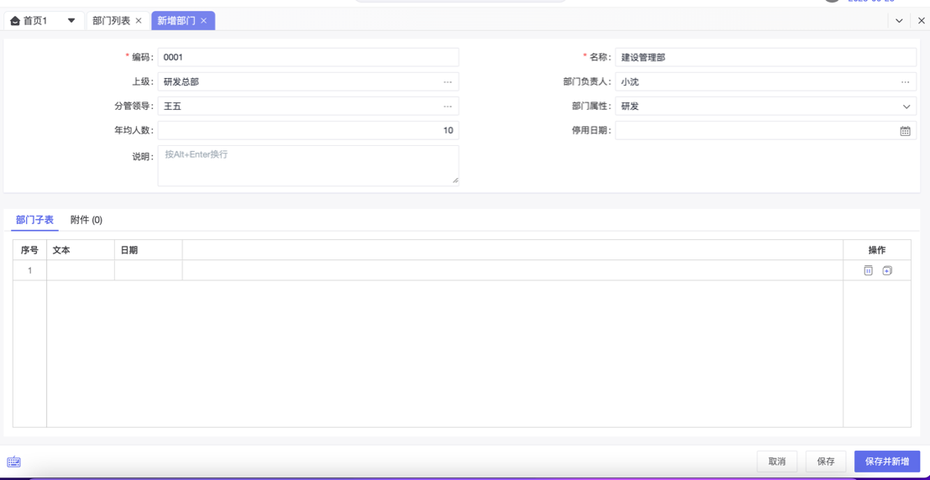Image resolution: width=930 pixels, height=480 pixels.
Task: Open the 上级 lookup ellipsis button
Action: click(x=448, y=82)
